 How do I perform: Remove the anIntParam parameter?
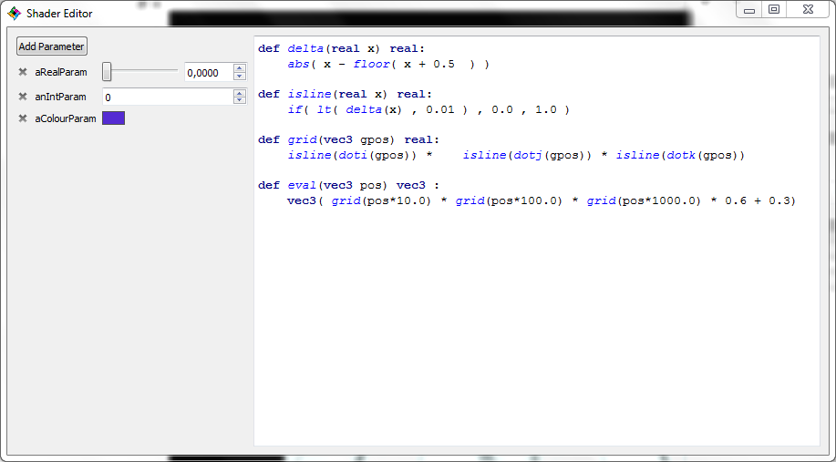23,97
